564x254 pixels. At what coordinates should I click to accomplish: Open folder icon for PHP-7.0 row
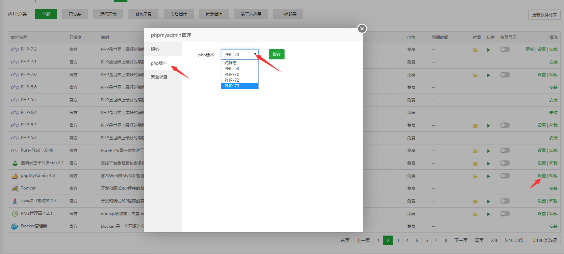(475, 75)
